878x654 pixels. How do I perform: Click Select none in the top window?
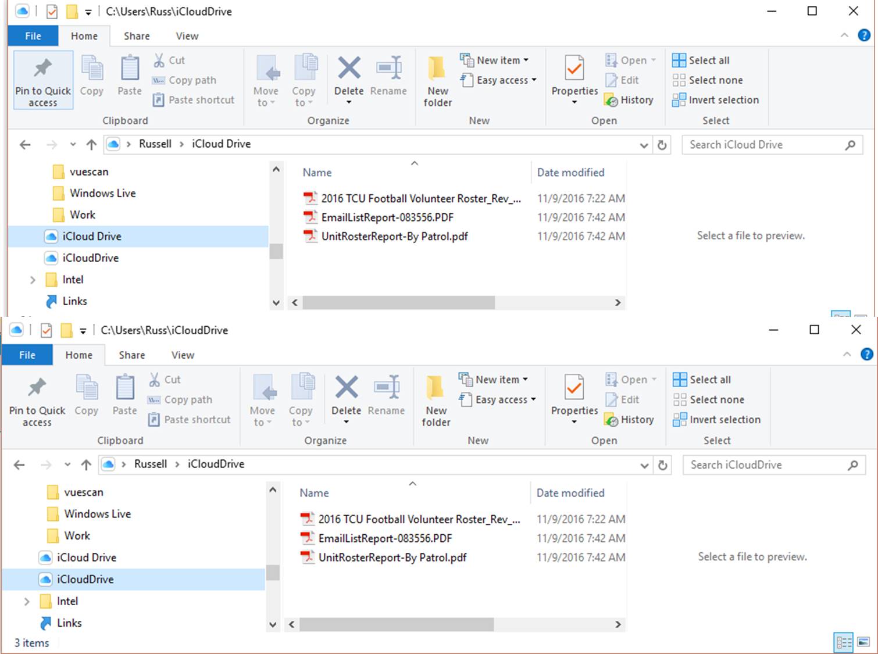[708, 80]
